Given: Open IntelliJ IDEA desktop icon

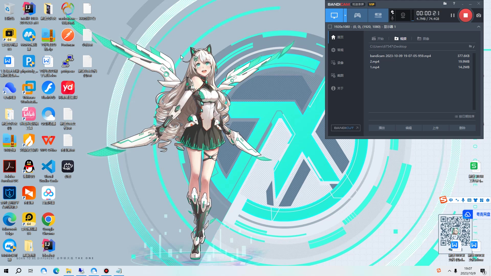Looking at the screenshot, I should tap(29, 13).
